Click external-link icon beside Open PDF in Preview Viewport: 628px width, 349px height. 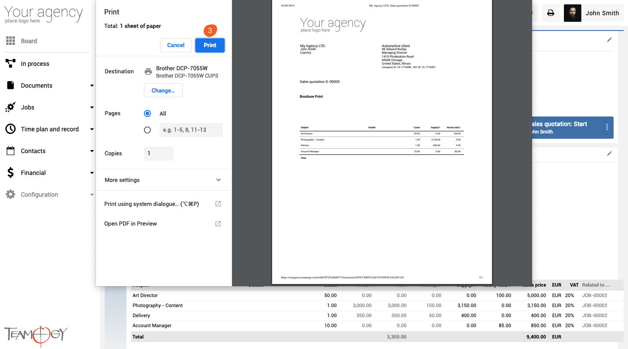(218, 223)
